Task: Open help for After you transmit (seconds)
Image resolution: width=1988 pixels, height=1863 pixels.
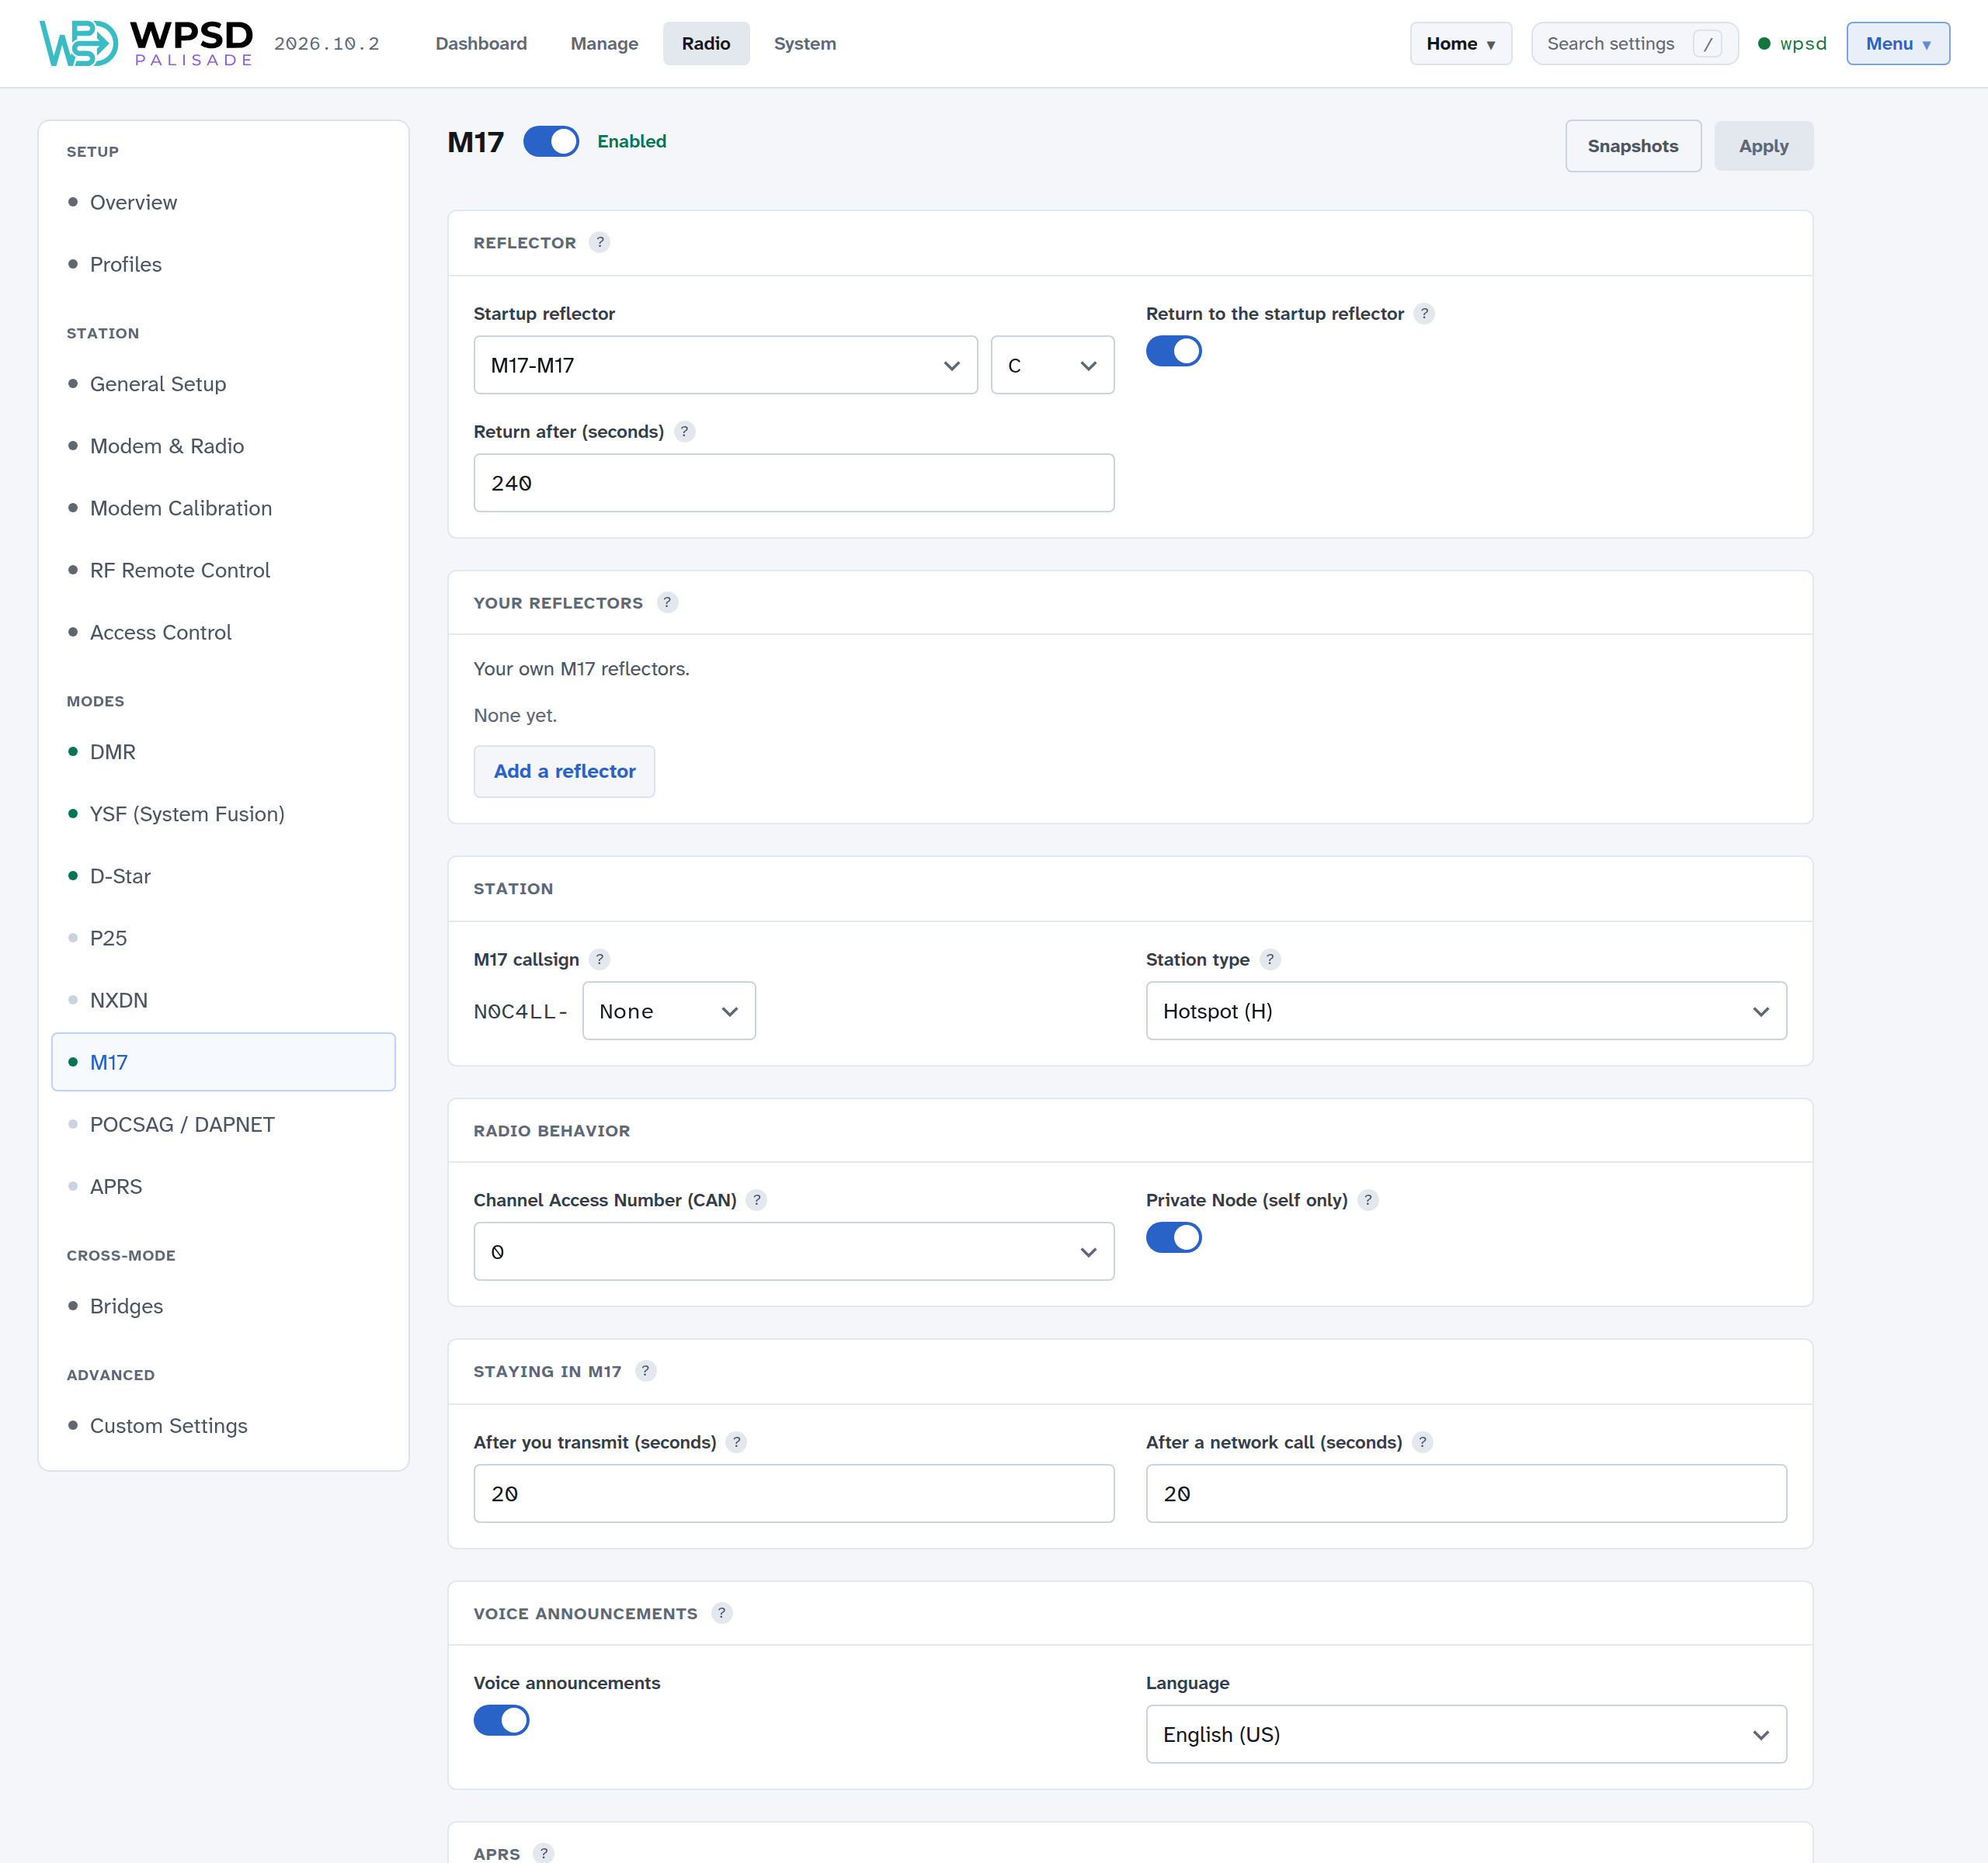Action: click(x=736, y=1442)
